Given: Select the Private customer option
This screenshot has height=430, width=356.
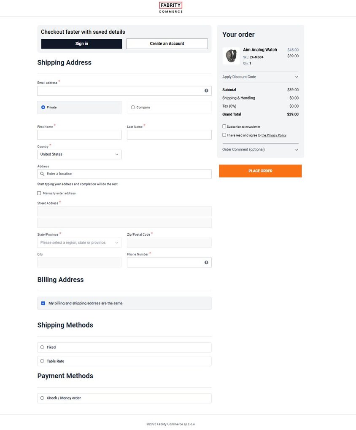Looking at the screenshot, I should pos(43,107).
